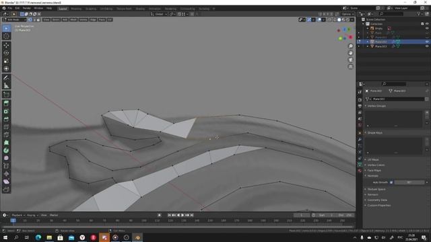Screen dimensions: 431x242
Task: Click the timeline play button
Action: (x=183, y=215)
